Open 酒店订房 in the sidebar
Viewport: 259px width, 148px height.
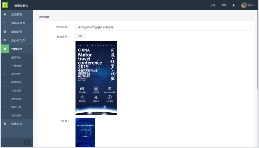(x=16, y=107)
